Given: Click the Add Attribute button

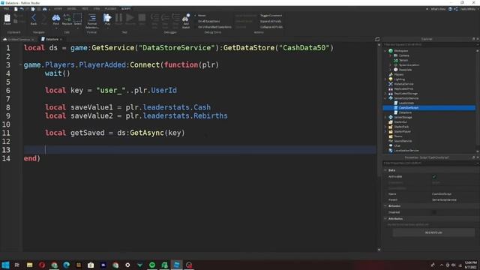Looking at the screenshot, I should pyautogui.click(x=433, y=232).
